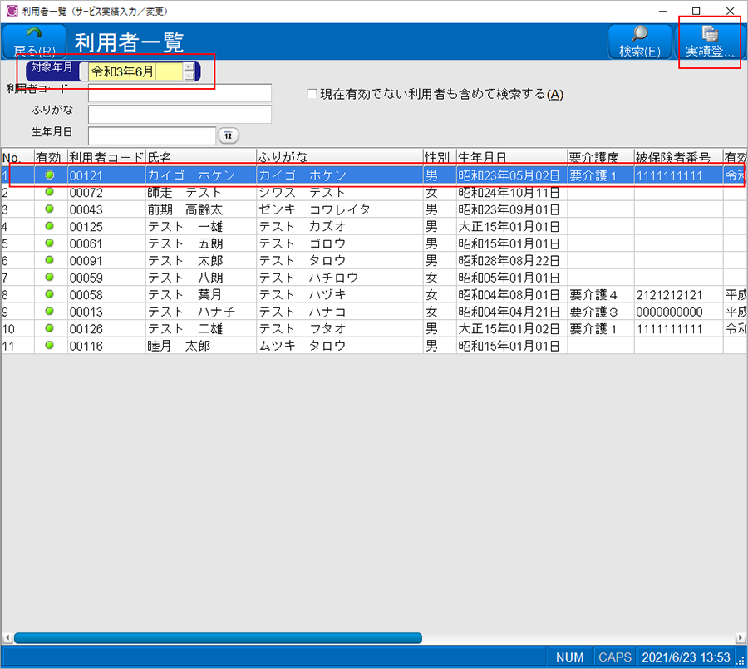Open the calendar picker beside 生年月日

click(228, 135)
